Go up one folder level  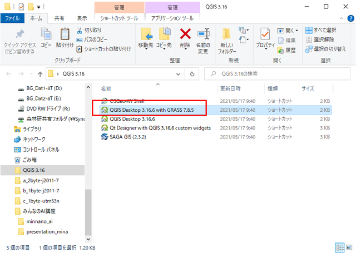40,74
